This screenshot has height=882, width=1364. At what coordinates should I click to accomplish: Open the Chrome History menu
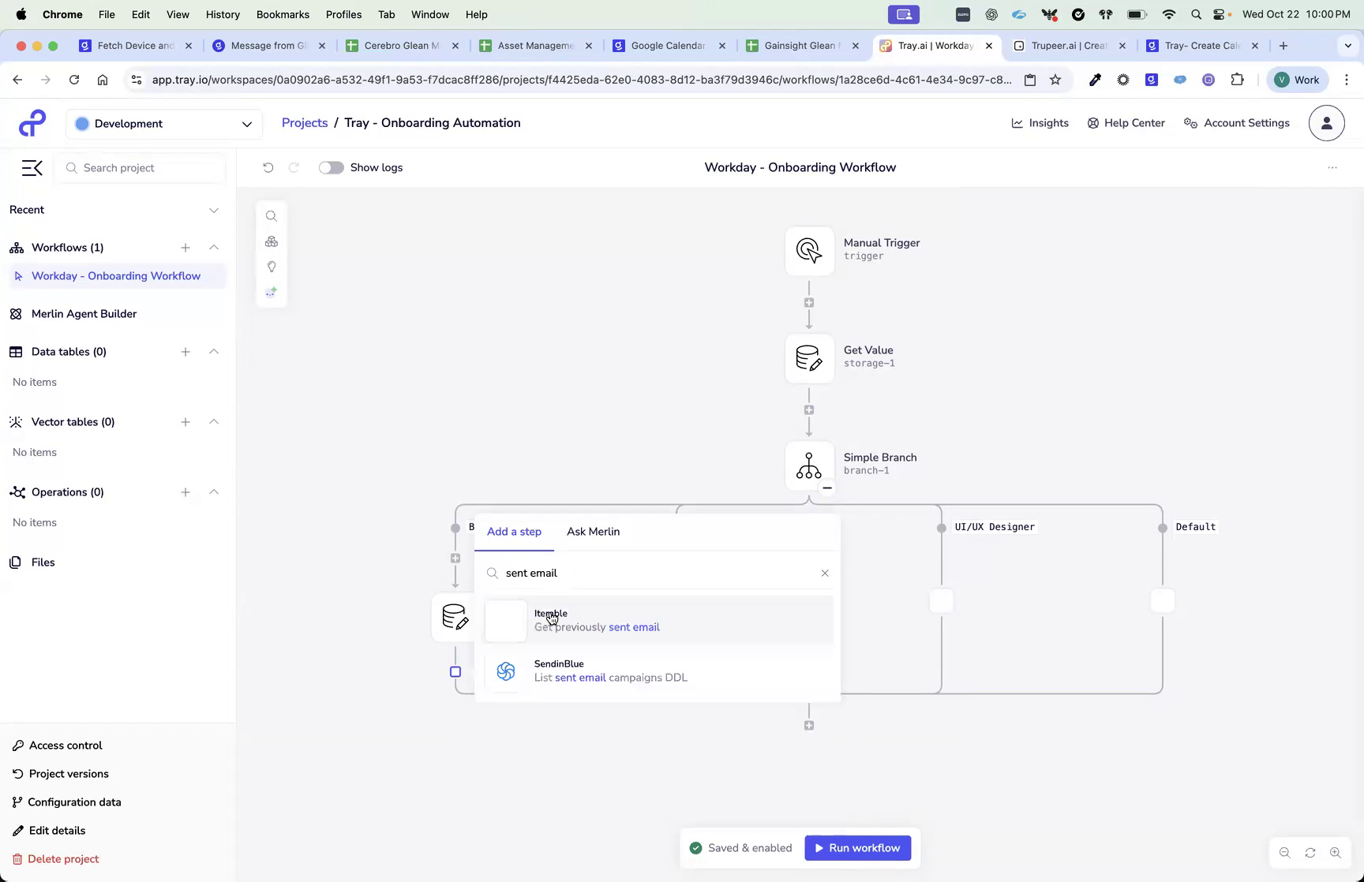coord(223,14)
